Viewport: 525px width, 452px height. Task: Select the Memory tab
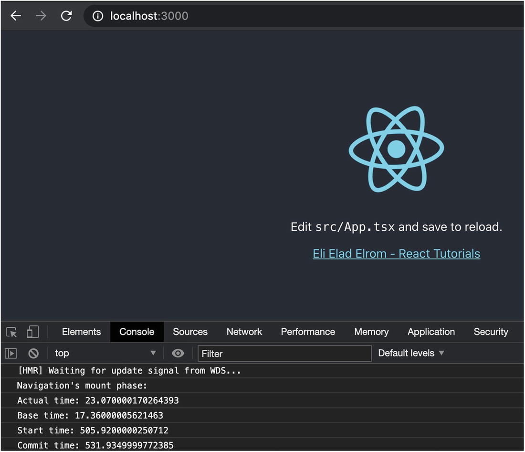(x=371, y=332)
